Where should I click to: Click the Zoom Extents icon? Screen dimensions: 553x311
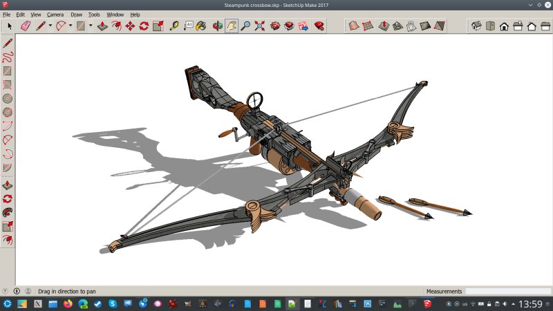pos(259,26)
